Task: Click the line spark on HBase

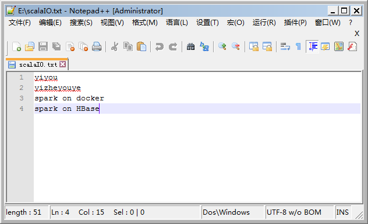Action: [x=67, y=109]
